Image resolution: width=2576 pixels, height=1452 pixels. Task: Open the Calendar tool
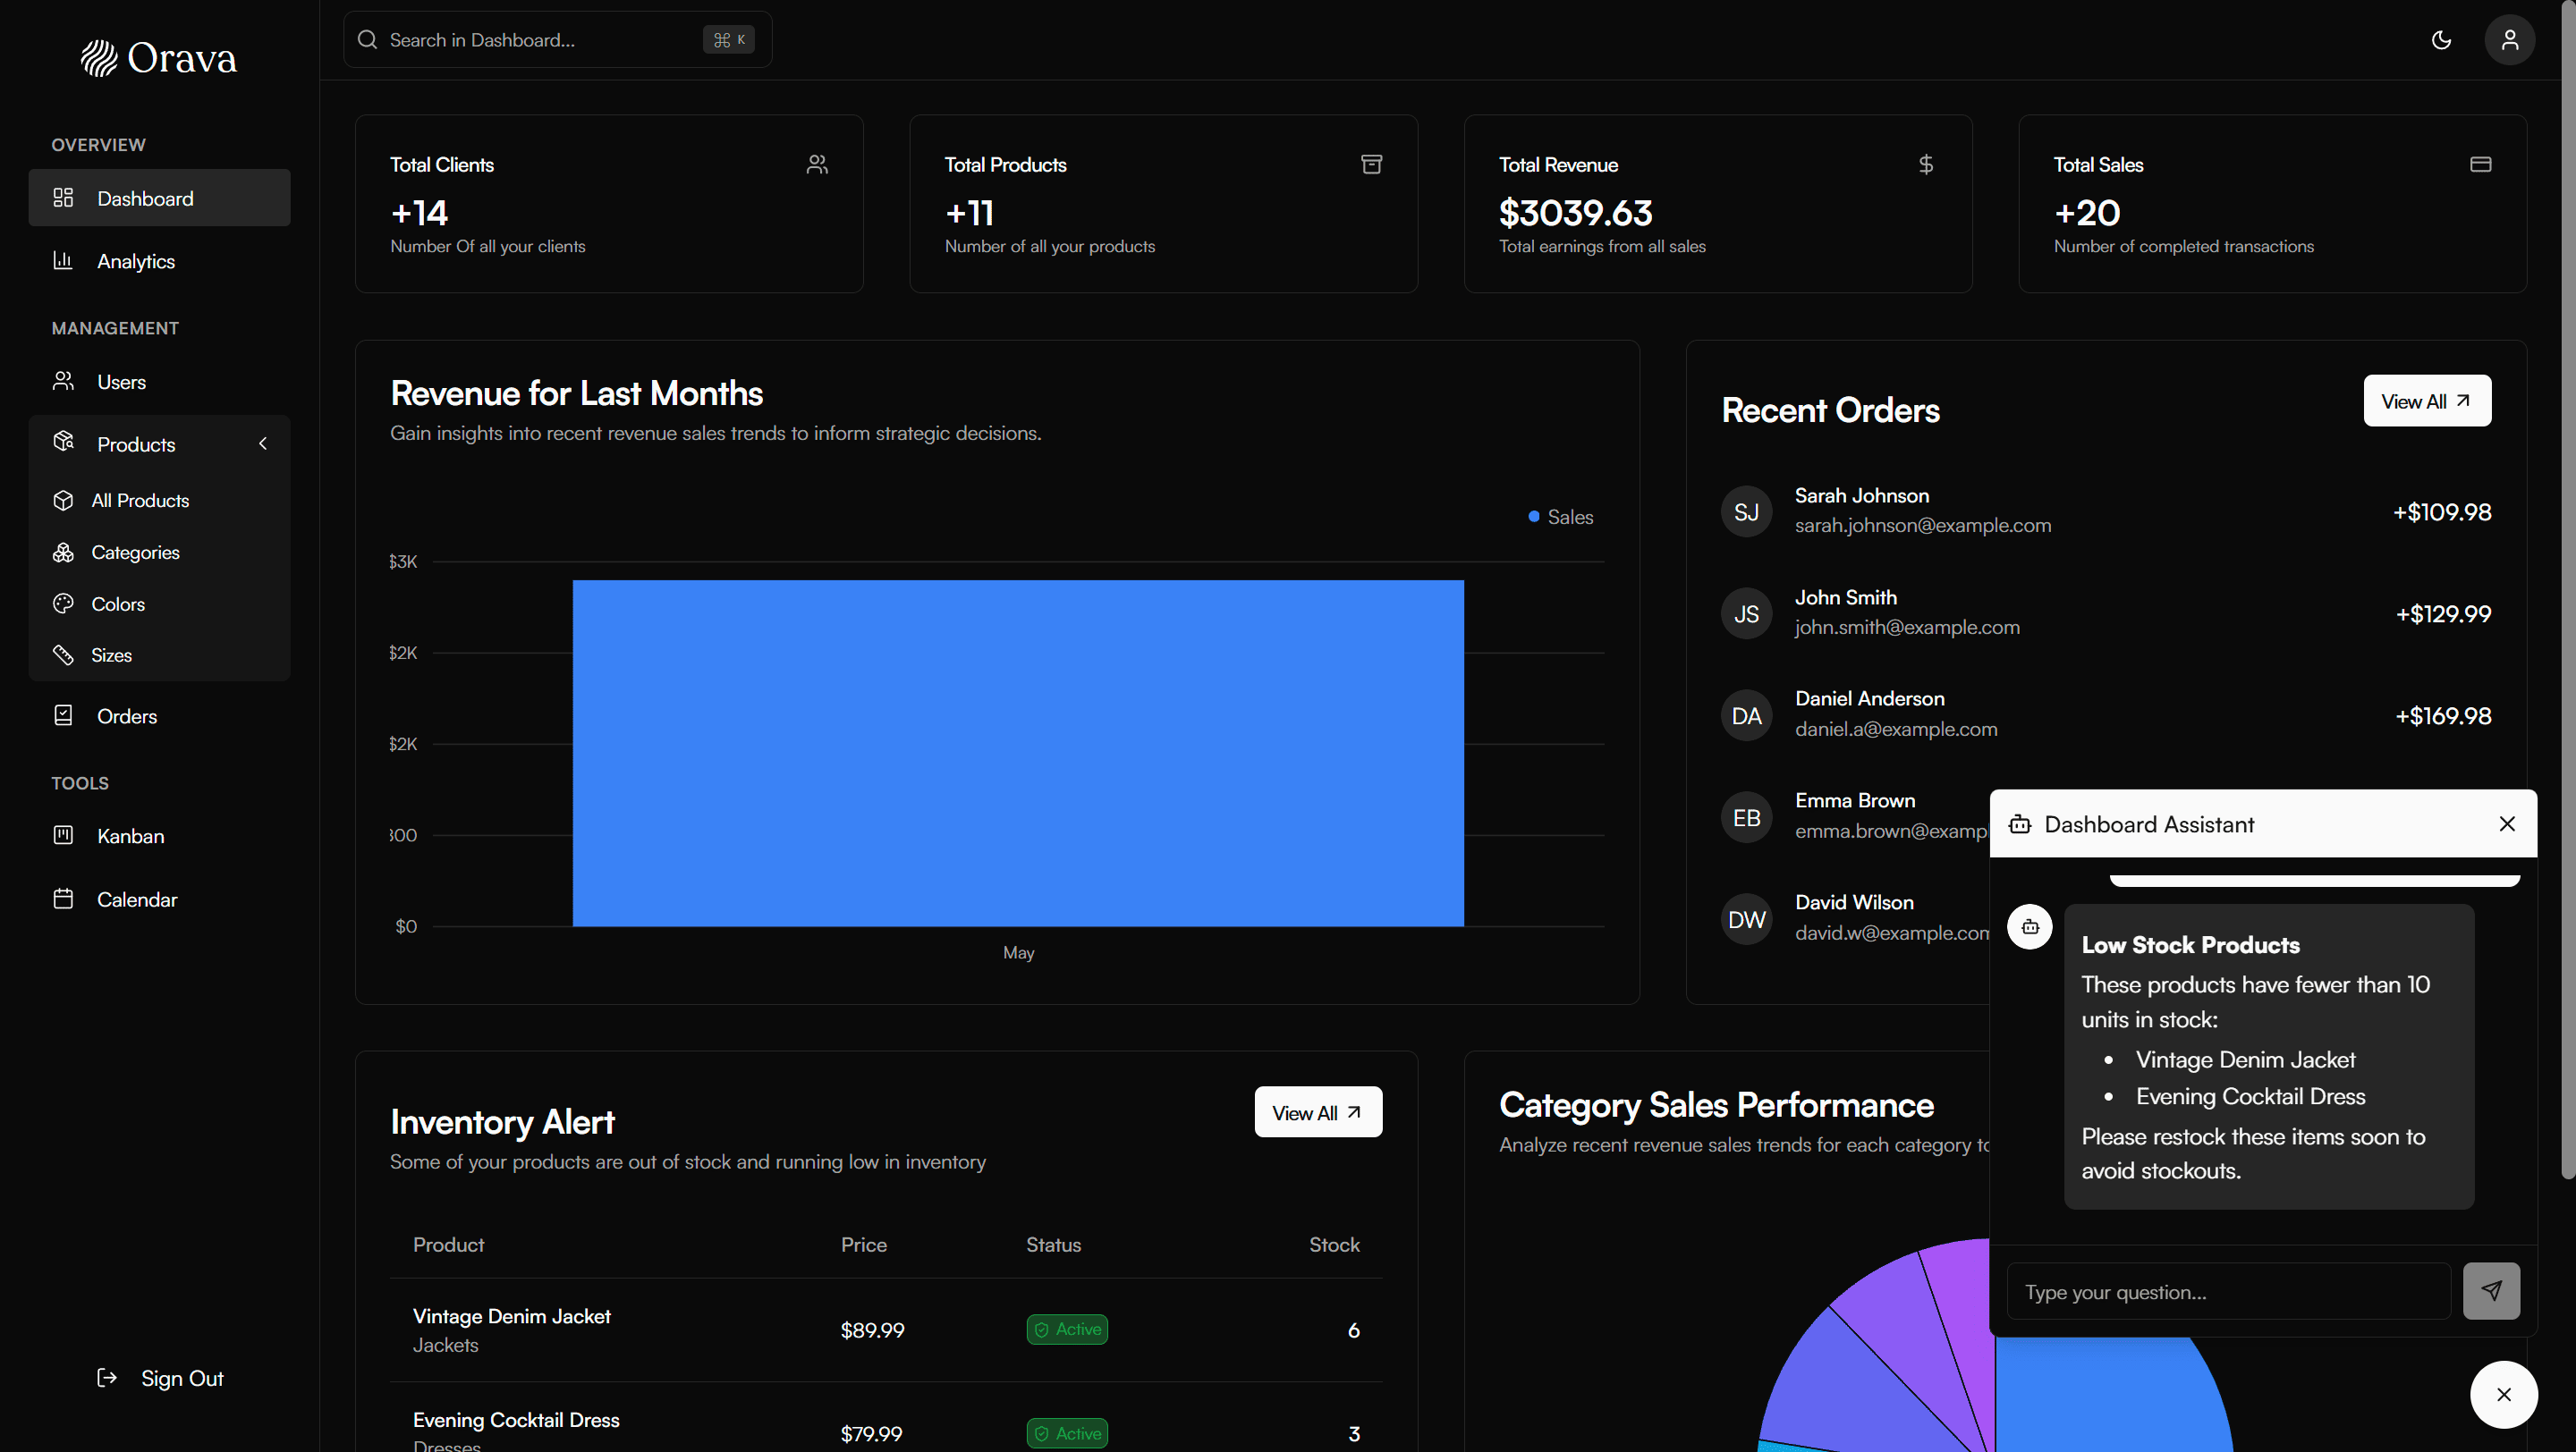pos(159,899)
